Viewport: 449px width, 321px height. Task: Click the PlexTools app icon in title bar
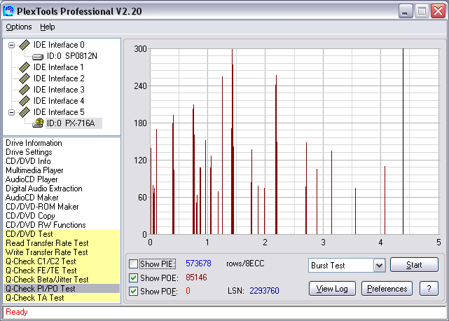click(x=9, y=11)
